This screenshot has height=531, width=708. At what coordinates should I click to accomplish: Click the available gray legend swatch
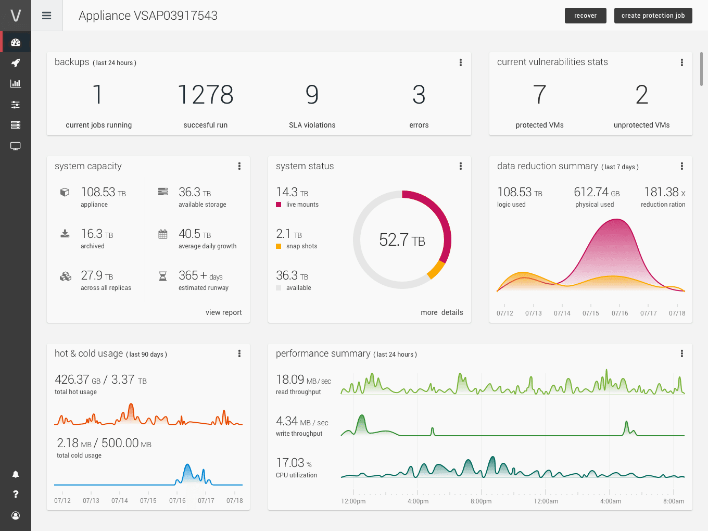279,288
